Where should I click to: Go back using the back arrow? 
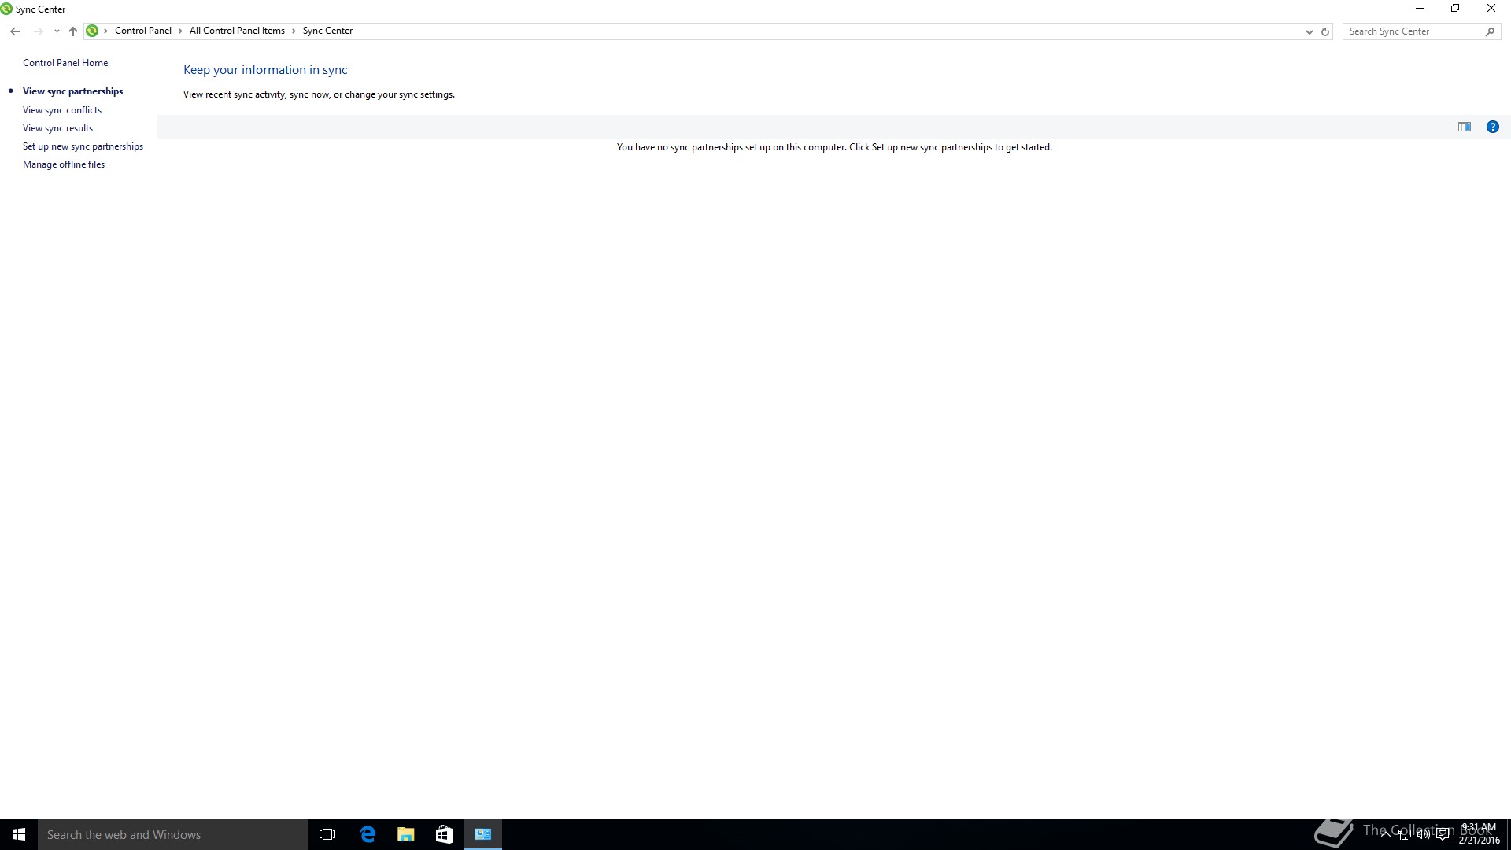[x=15, y=31]
